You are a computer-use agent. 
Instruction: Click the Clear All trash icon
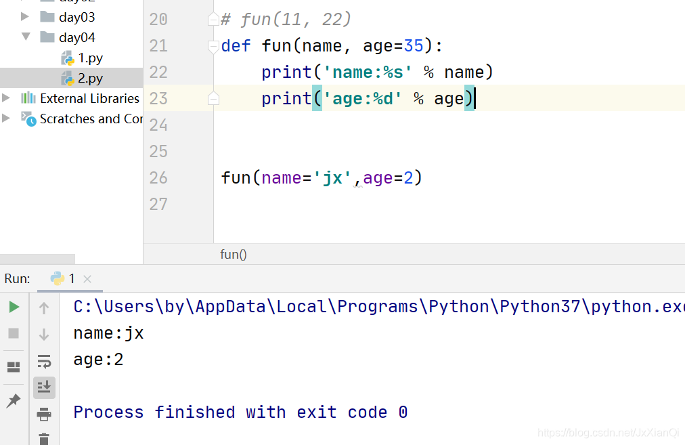click(x=44, y=439)
